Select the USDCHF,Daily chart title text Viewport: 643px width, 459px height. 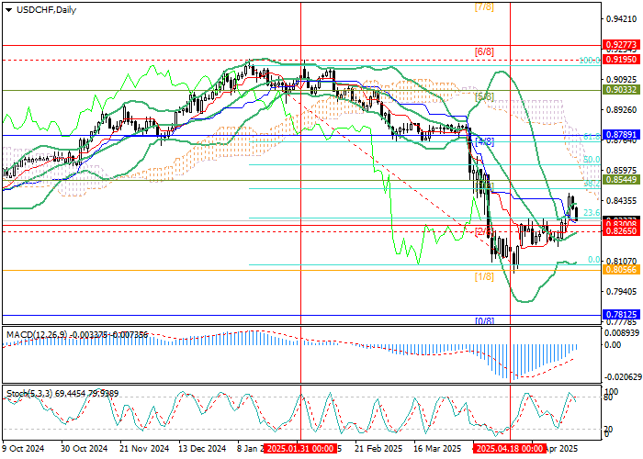click(46, 10)
